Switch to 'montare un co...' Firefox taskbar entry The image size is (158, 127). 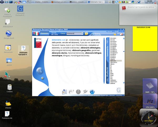click(x=58, y=2)
